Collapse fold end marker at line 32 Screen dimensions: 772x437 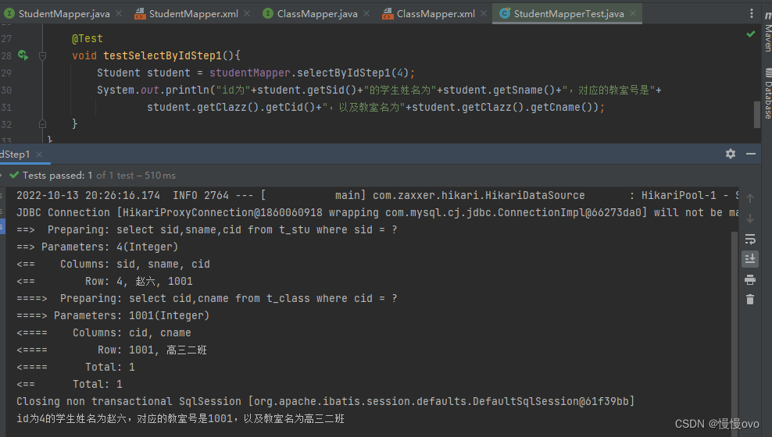point(42,124)
